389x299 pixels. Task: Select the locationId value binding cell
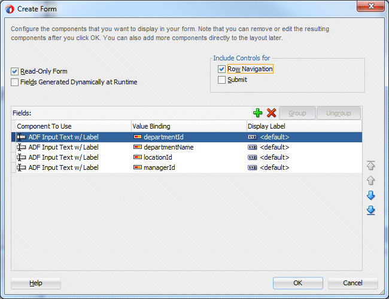click(189, 157)
